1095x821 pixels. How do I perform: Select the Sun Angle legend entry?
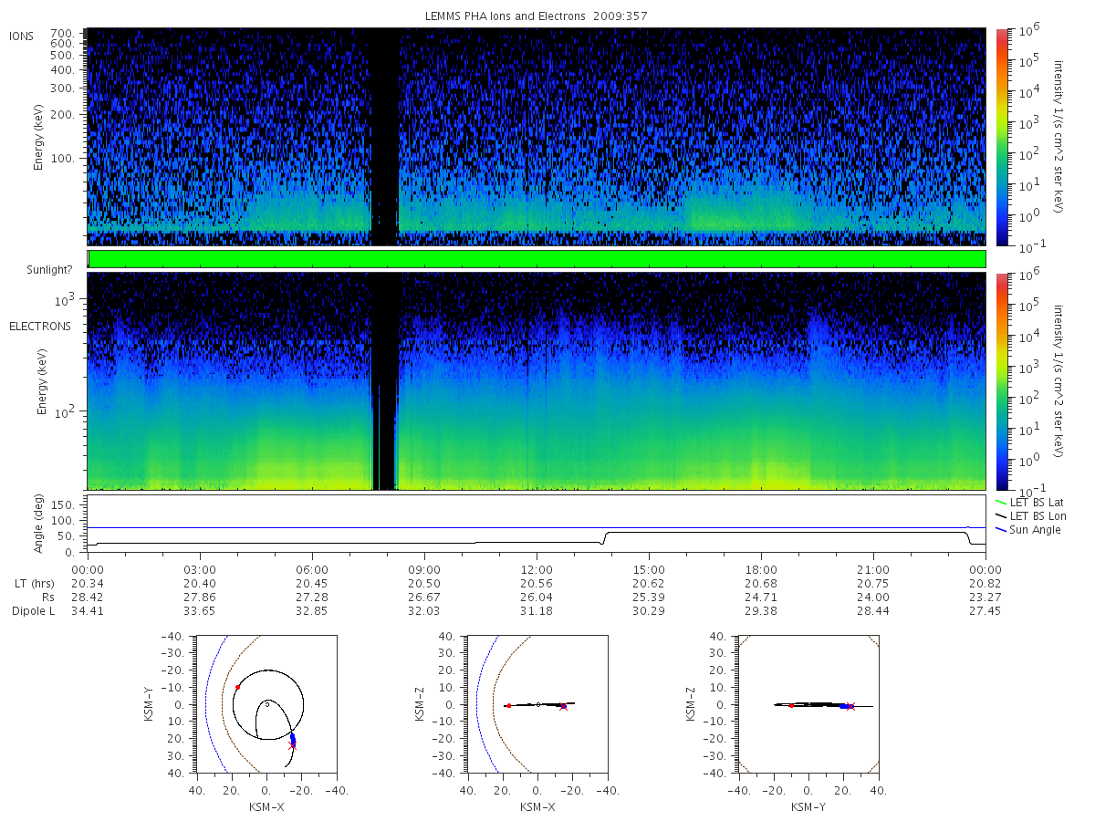1029,530
